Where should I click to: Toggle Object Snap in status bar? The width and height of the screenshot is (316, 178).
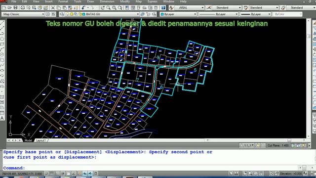coord(68,174)
